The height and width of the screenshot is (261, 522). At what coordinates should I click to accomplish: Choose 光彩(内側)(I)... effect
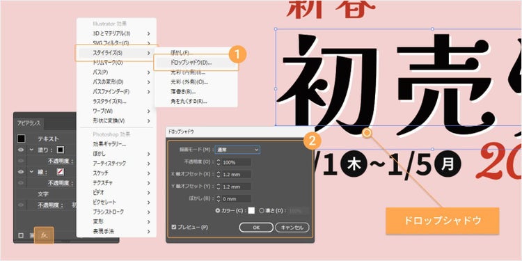196,72
